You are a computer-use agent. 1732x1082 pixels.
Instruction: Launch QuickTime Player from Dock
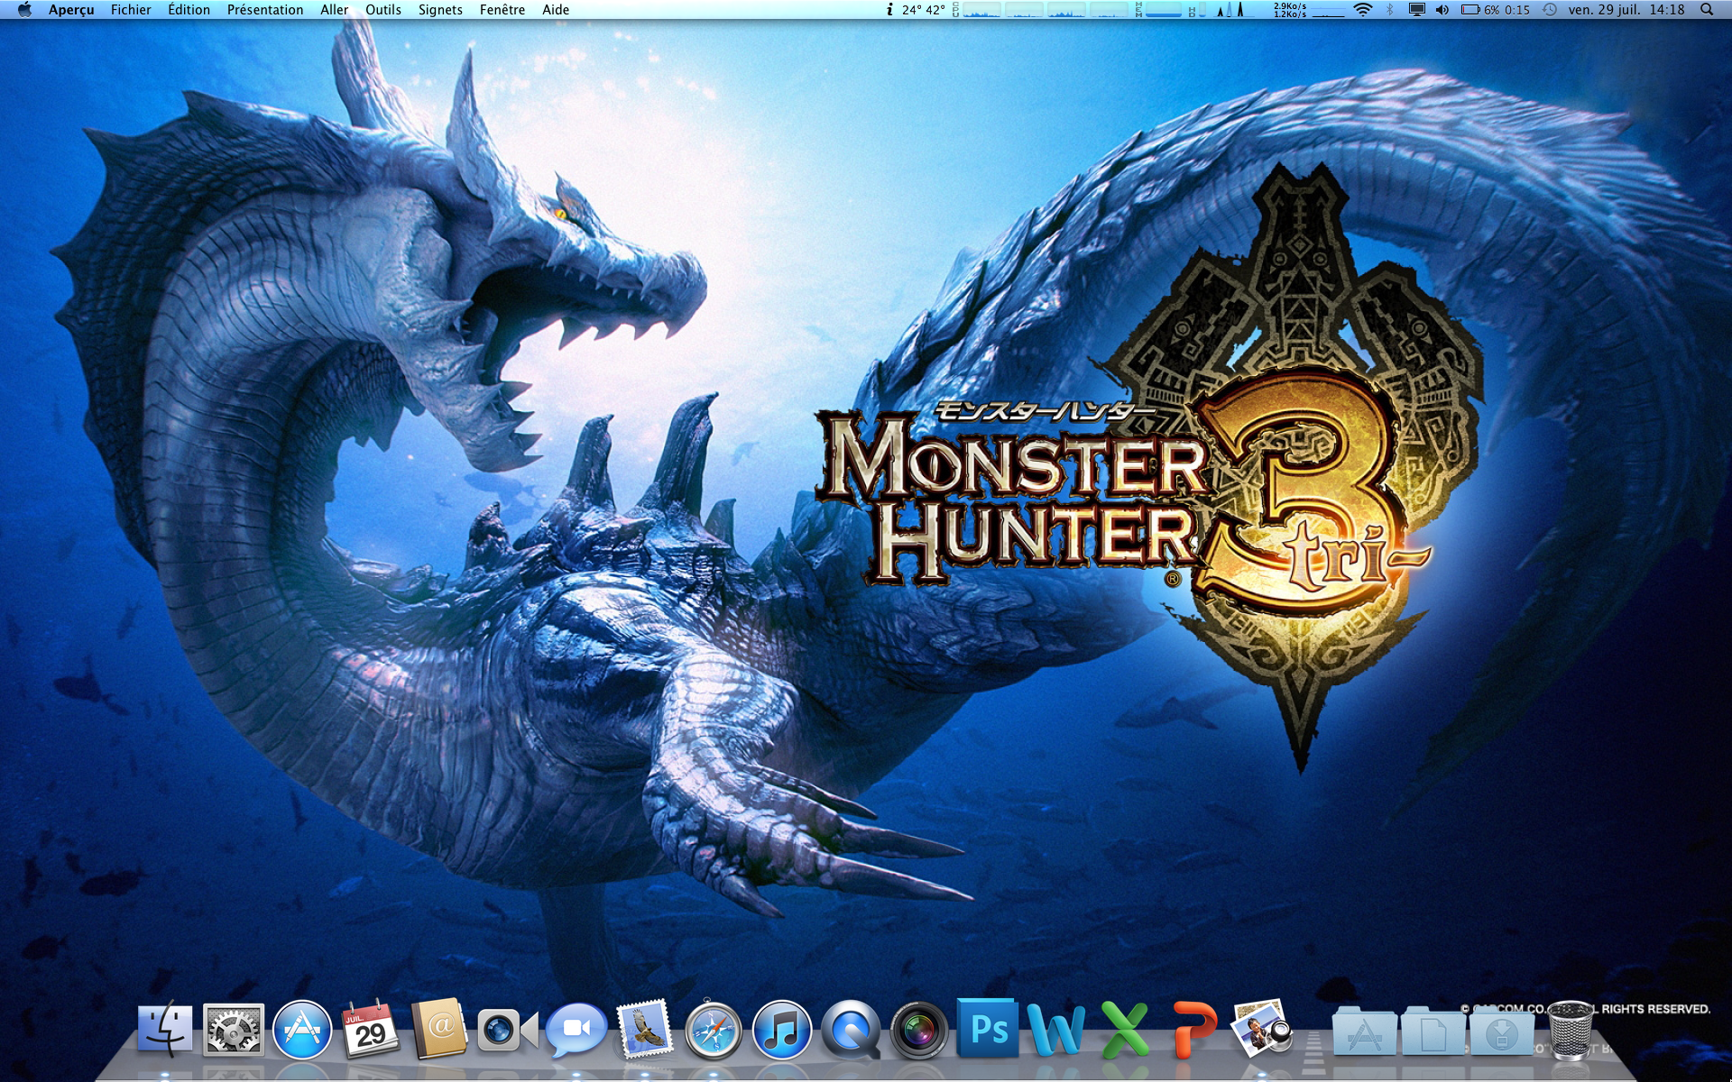click(851, 1029)
